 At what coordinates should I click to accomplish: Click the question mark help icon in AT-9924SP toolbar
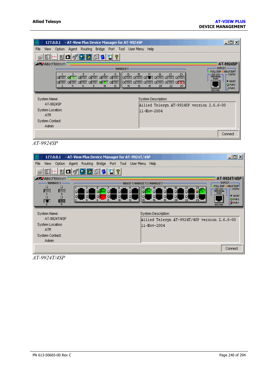117,57
